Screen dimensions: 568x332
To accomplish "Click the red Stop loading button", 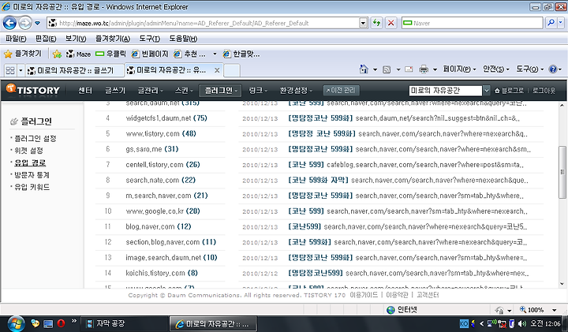I will click(390, 23).
